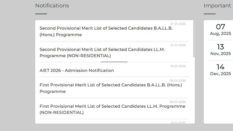Select the 14 Dec, 2025 date entry
Screen dimensions: 233x131
tap(221, 70)
